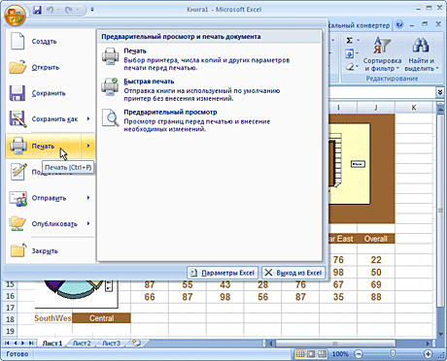Click the printer icon next to Печать option

111,56
